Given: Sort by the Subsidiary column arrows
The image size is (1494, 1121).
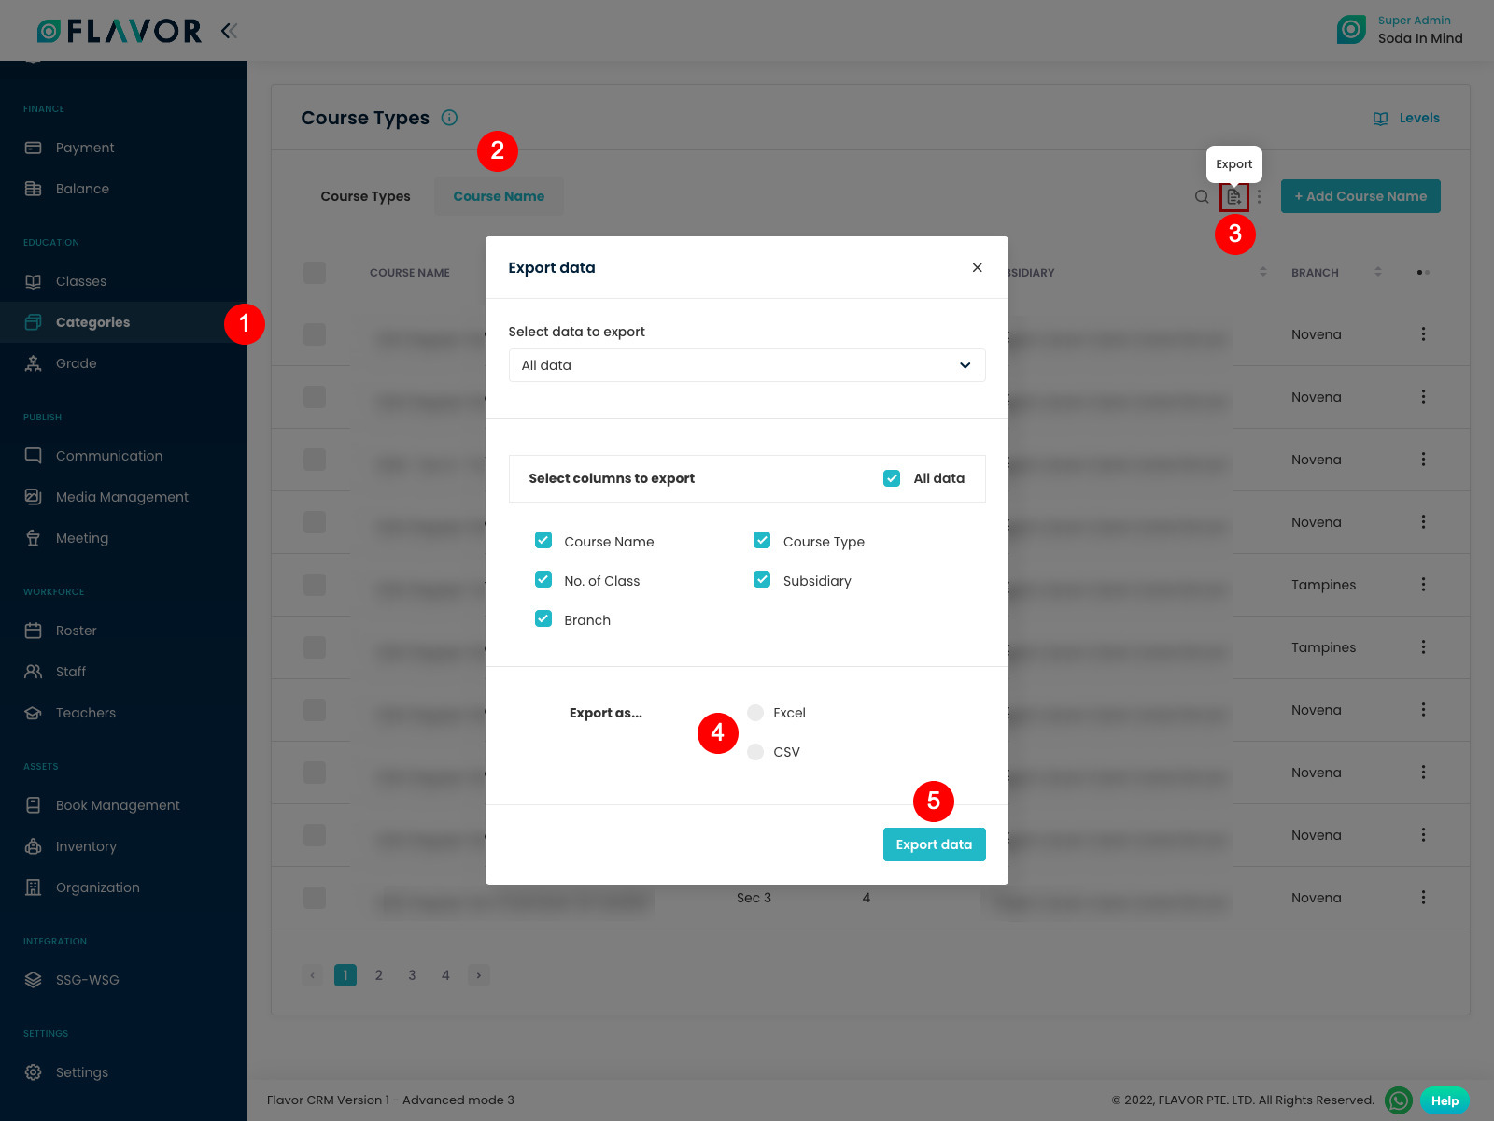Looking at the screenshot, I should (x=1263, y=272).
